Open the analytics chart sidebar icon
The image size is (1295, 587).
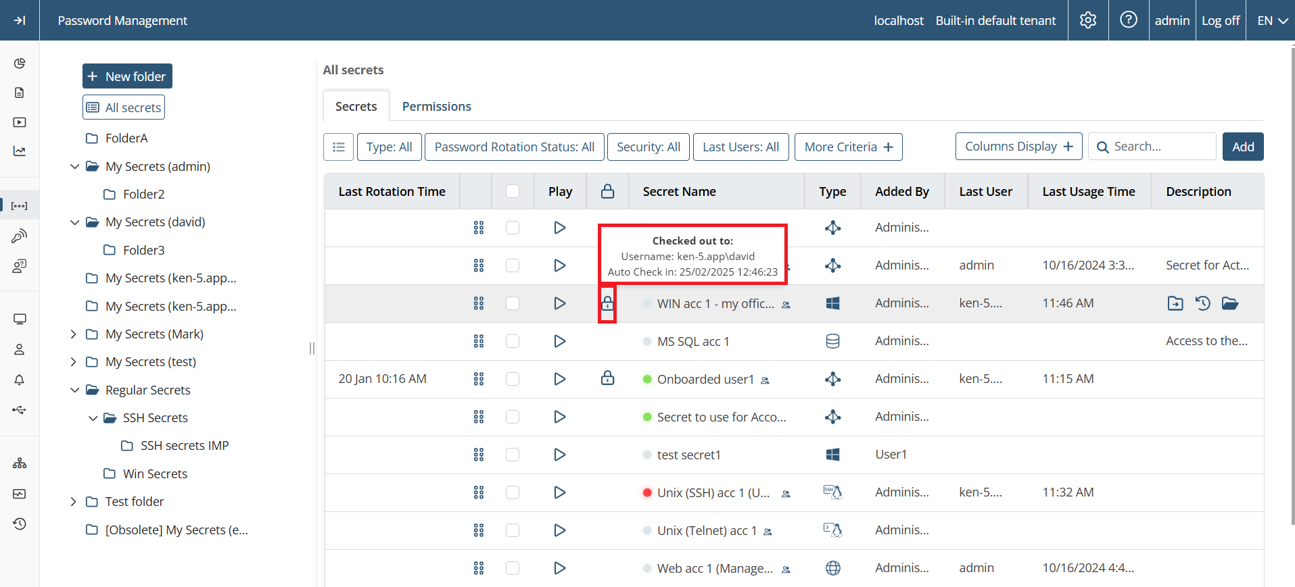(x=20, y=151)
